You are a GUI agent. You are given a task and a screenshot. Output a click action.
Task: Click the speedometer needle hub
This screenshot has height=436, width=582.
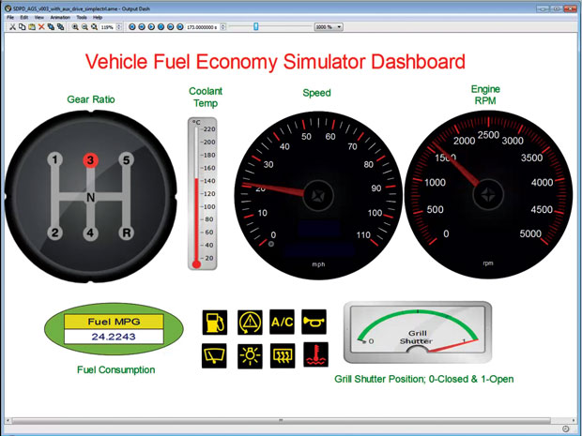coord(318,196)
